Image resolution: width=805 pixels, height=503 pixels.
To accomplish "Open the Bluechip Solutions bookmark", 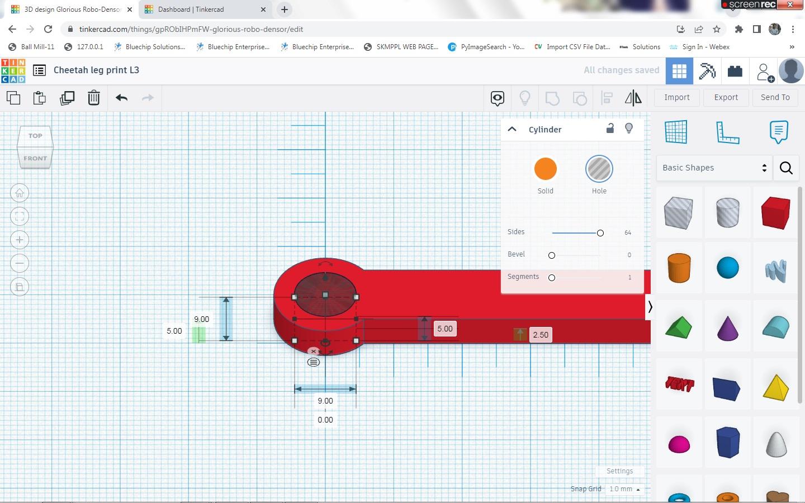I will tap(149, 47).
